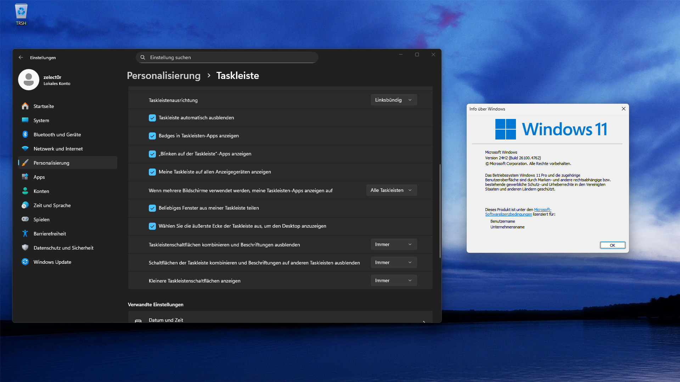Screen dimensions: 680x382
Task: Click the Bluetooth icon in sidebar
Action: coord(25,135)
